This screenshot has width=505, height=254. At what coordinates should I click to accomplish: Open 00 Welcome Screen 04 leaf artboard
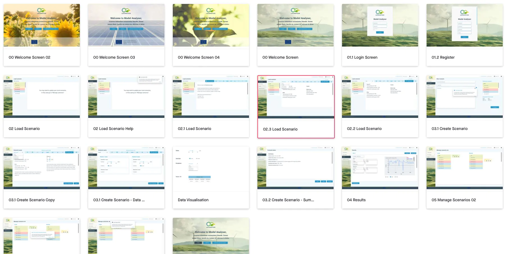[211, 25]
